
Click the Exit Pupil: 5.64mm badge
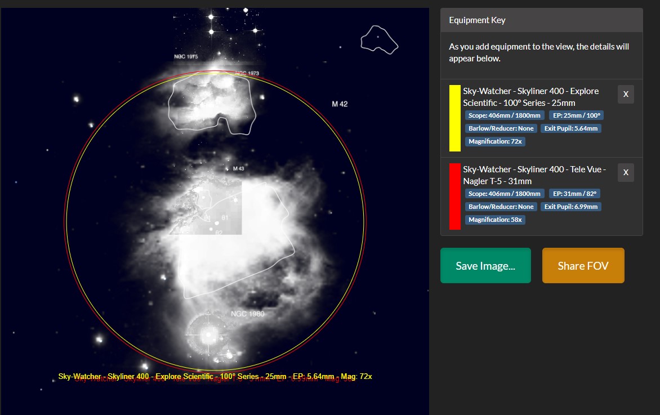(571, 128)
